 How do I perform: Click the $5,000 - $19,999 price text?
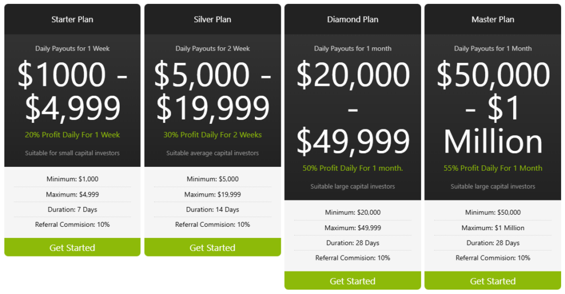click(212, 91)
